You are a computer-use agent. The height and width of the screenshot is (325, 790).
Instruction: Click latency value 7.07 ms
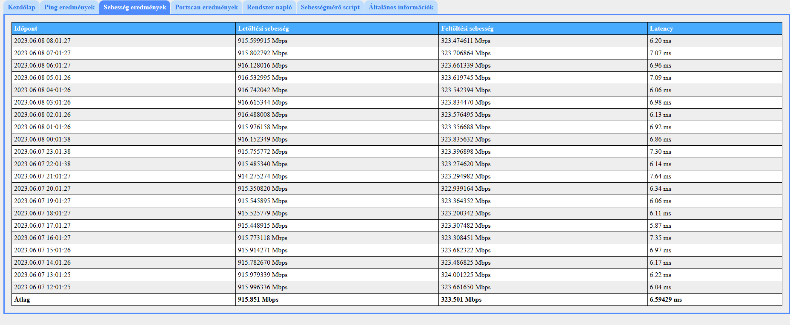click(661, 53)
